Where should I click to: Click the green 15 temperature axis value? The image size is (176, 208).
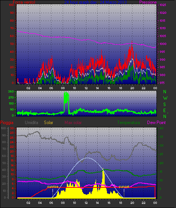[161, 172]
